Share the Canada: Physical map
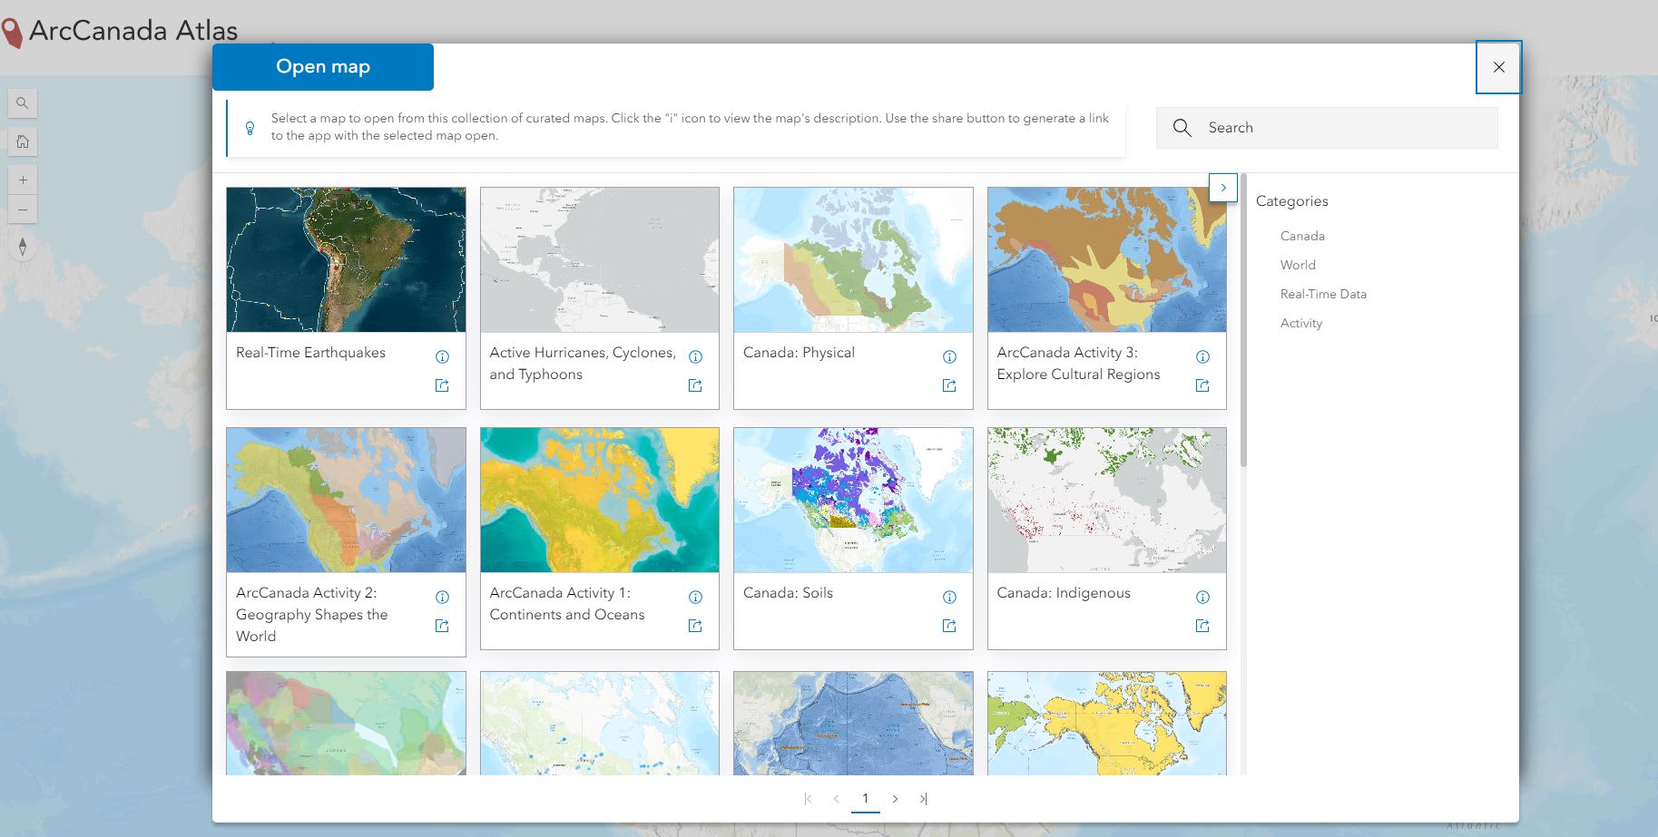Screen dimensions: 1658x837 (949, 385)
